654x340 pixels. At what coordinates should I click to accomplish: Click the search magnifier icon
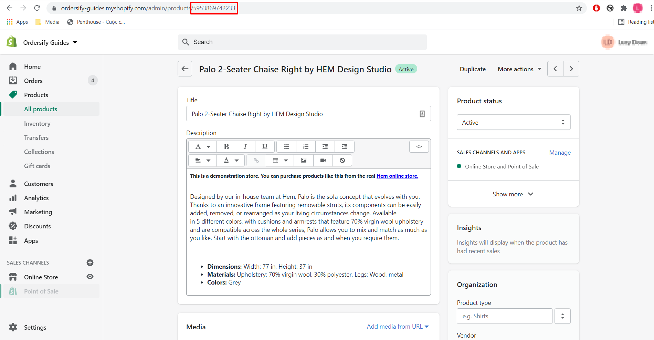pyautogui.click(x=186, y=42)
